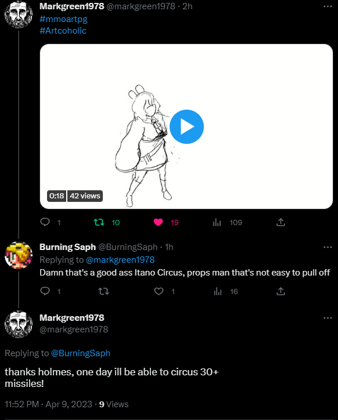The width and height of the screenshot is (338, 420).
Task: Click the reply icon on the video tweet
Action: click(45, 222)
